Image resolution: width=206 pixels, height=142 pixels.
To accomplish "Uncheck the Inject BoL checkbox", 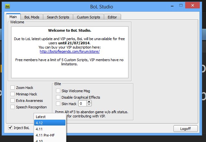I will pyautogui.click(x=10, y=128).
